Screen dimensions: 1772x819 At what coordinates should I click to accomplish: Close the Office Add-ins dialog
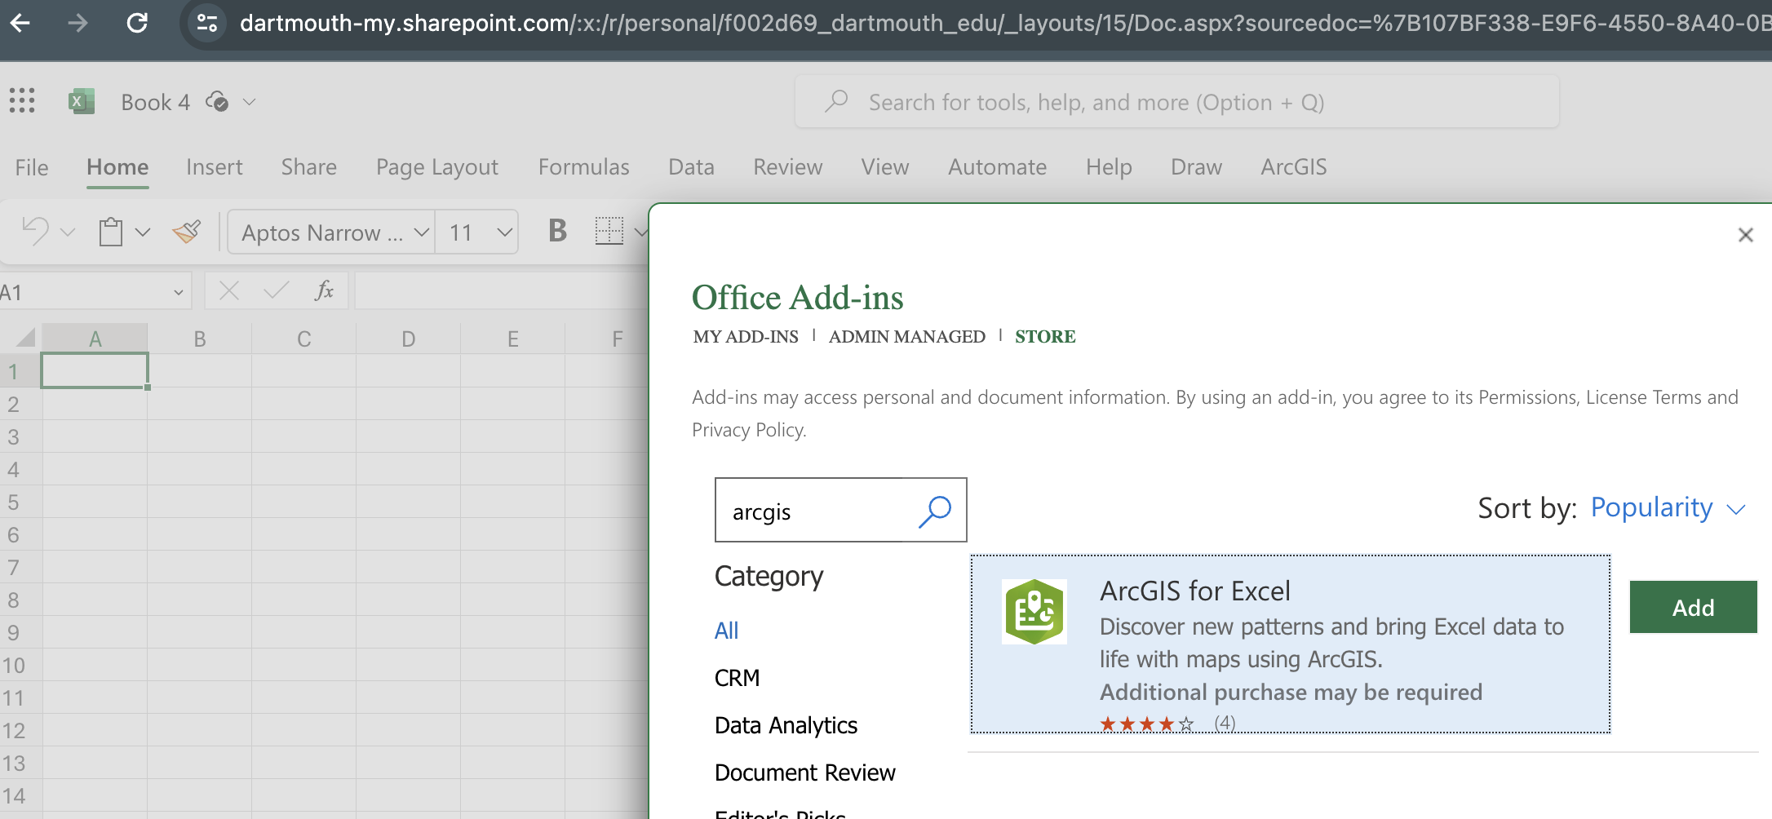click(1746, 235)
